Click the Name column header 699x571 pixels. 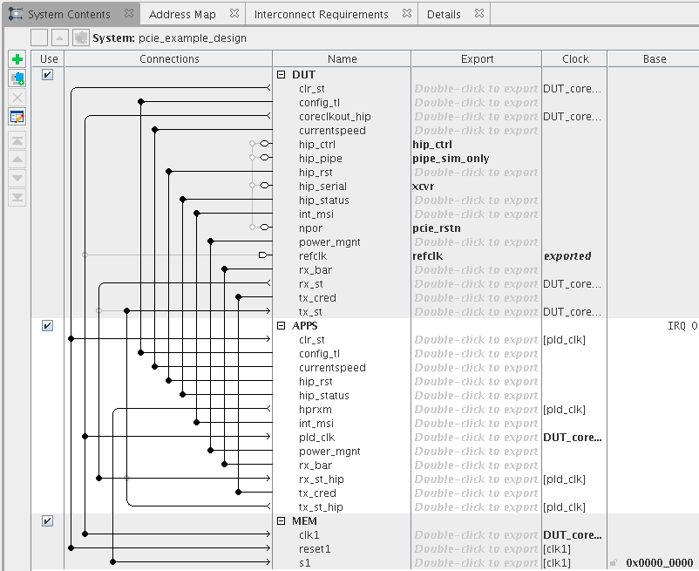342,58
